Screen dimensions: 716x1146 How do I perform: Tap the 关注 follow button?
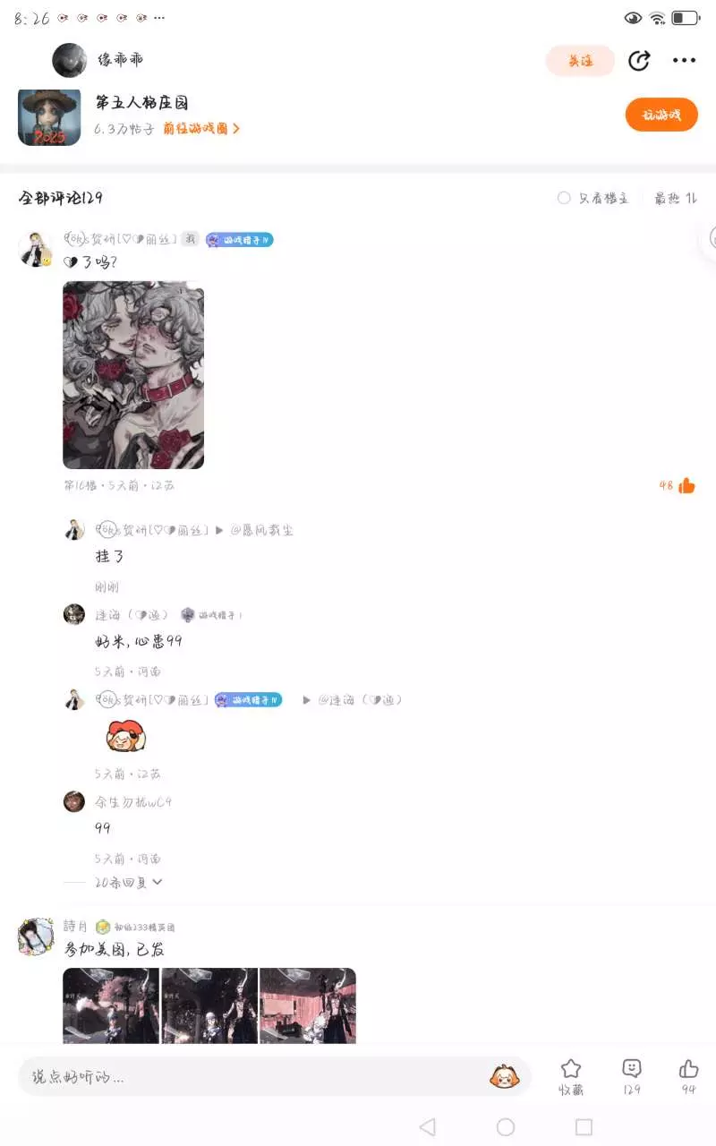(x=581, y=61)
